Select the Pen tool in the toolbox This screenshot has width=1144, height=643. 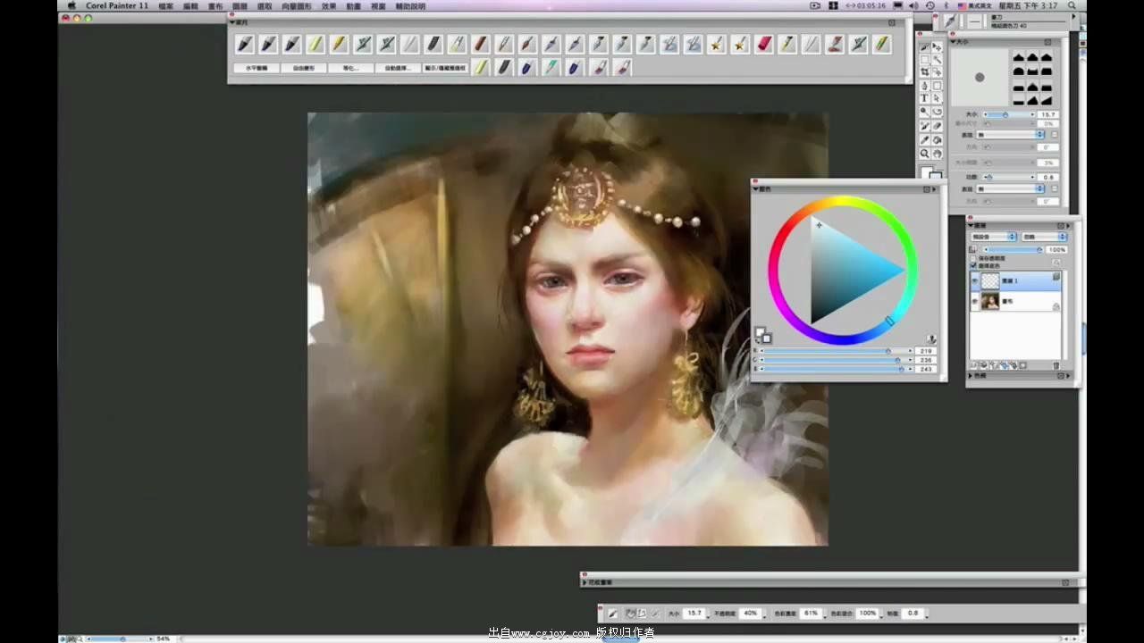pyautogui.click(x=924, y=86)
